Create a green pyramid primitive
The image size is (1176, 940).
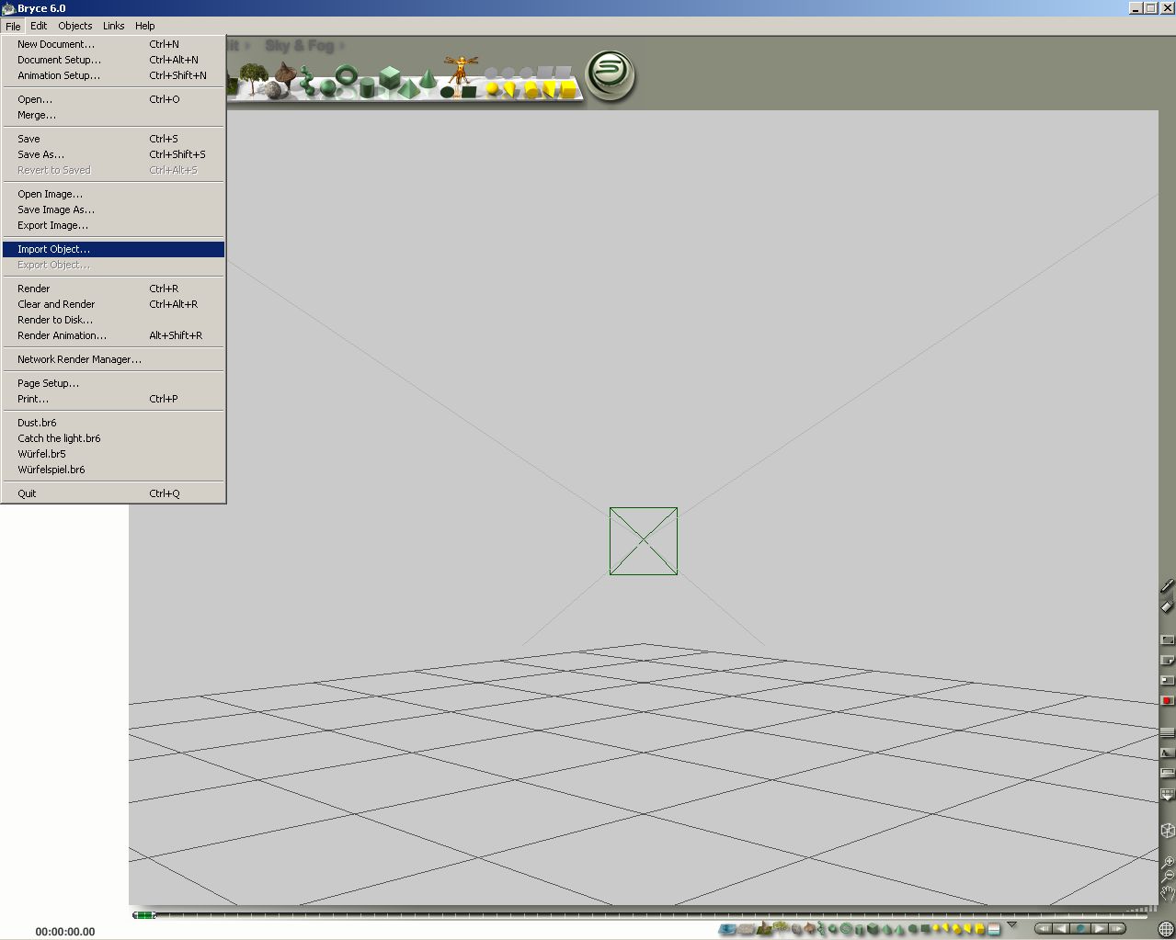tap(408, 88)
